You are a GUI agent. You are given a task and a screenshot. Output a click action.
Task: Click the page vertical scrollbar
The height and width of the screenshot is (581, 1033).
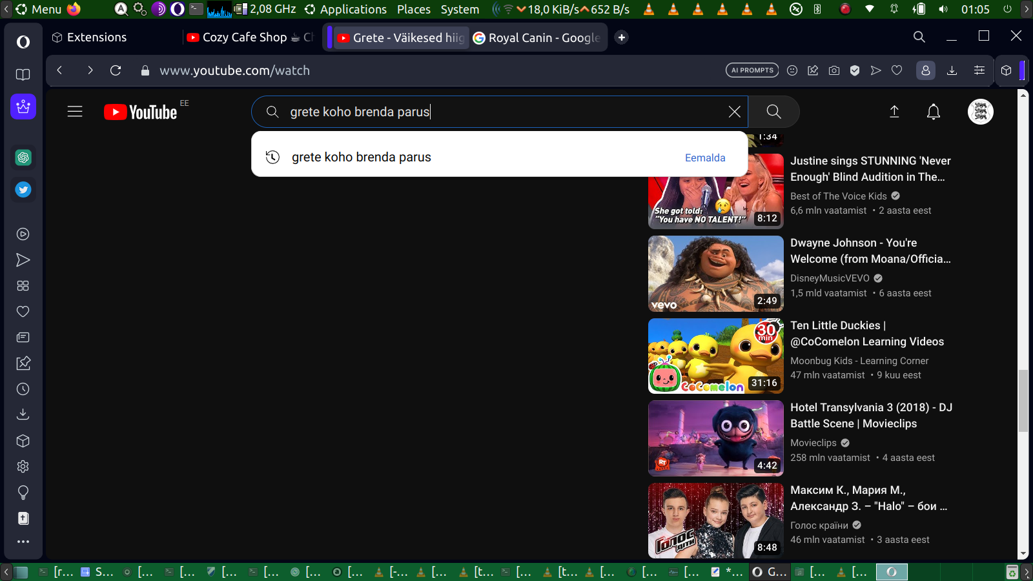[1023, 401]
